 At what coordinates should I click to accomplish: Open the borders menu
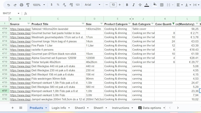tap(162, 5)
